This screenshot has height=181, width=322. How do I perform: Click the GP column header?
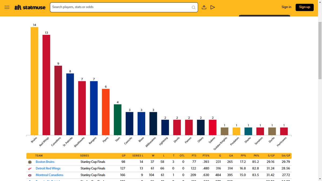click(x=123, y=156)
